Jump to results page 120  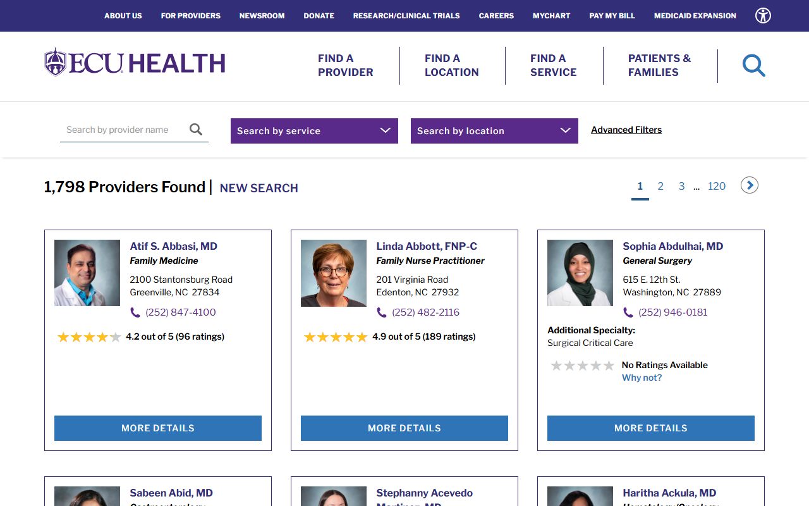(x=717, y=186)
